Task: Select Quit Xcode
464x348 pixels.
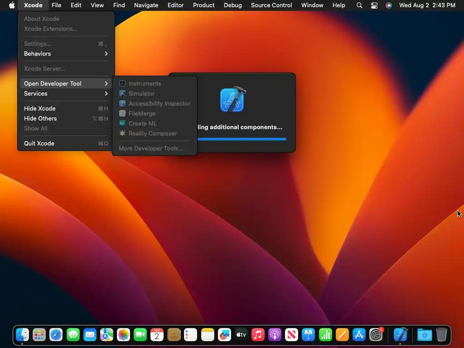Action: tap(66, 143)
